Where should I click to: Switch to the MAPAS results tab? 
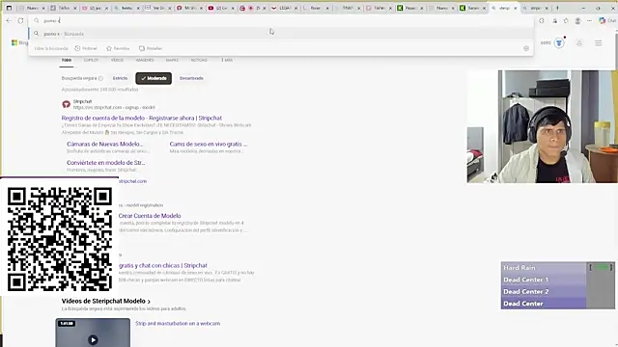(x=172, y=60)
